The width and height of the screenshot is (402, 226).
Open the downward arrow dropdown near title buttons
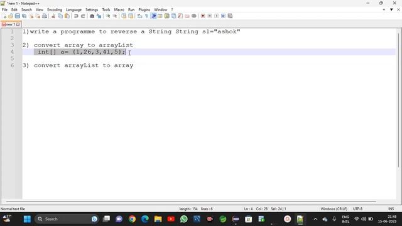click(x=391, y=9)
